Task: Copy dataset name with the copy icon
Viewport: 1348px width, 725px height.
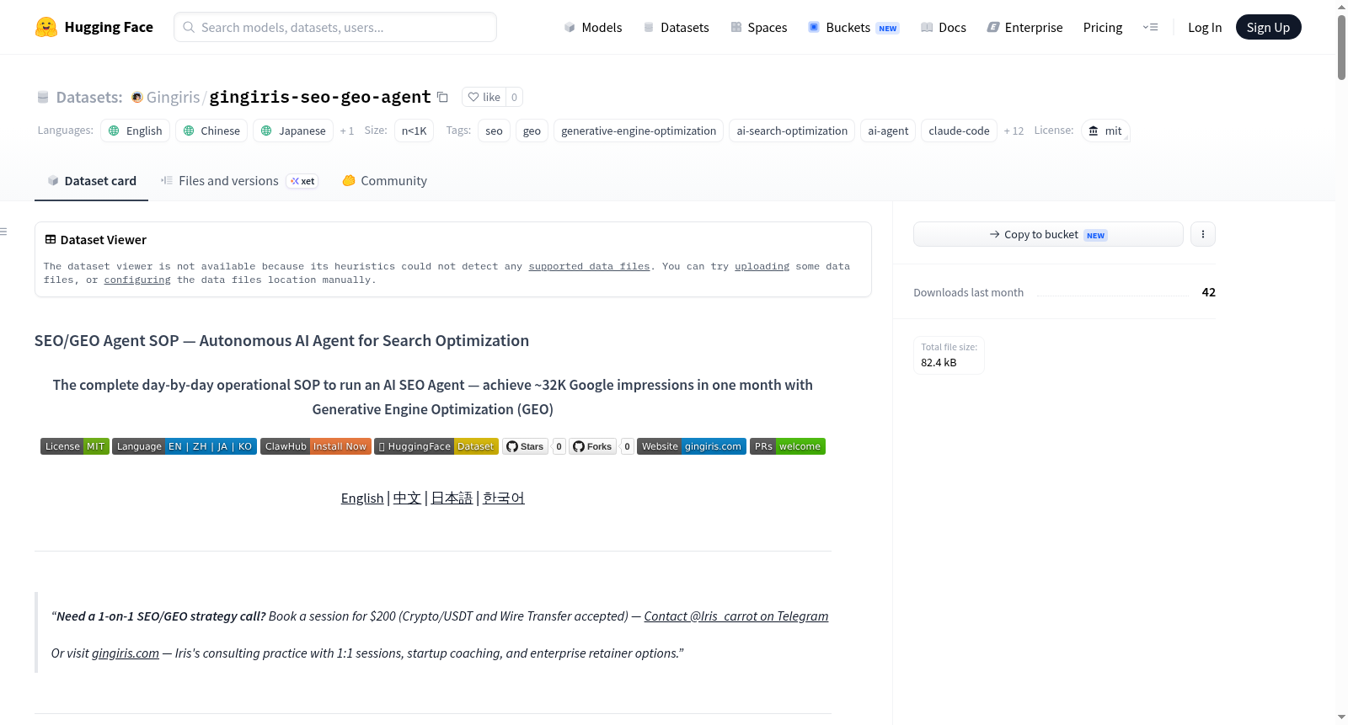Action: pyautogui.click(x=442, y=97)
